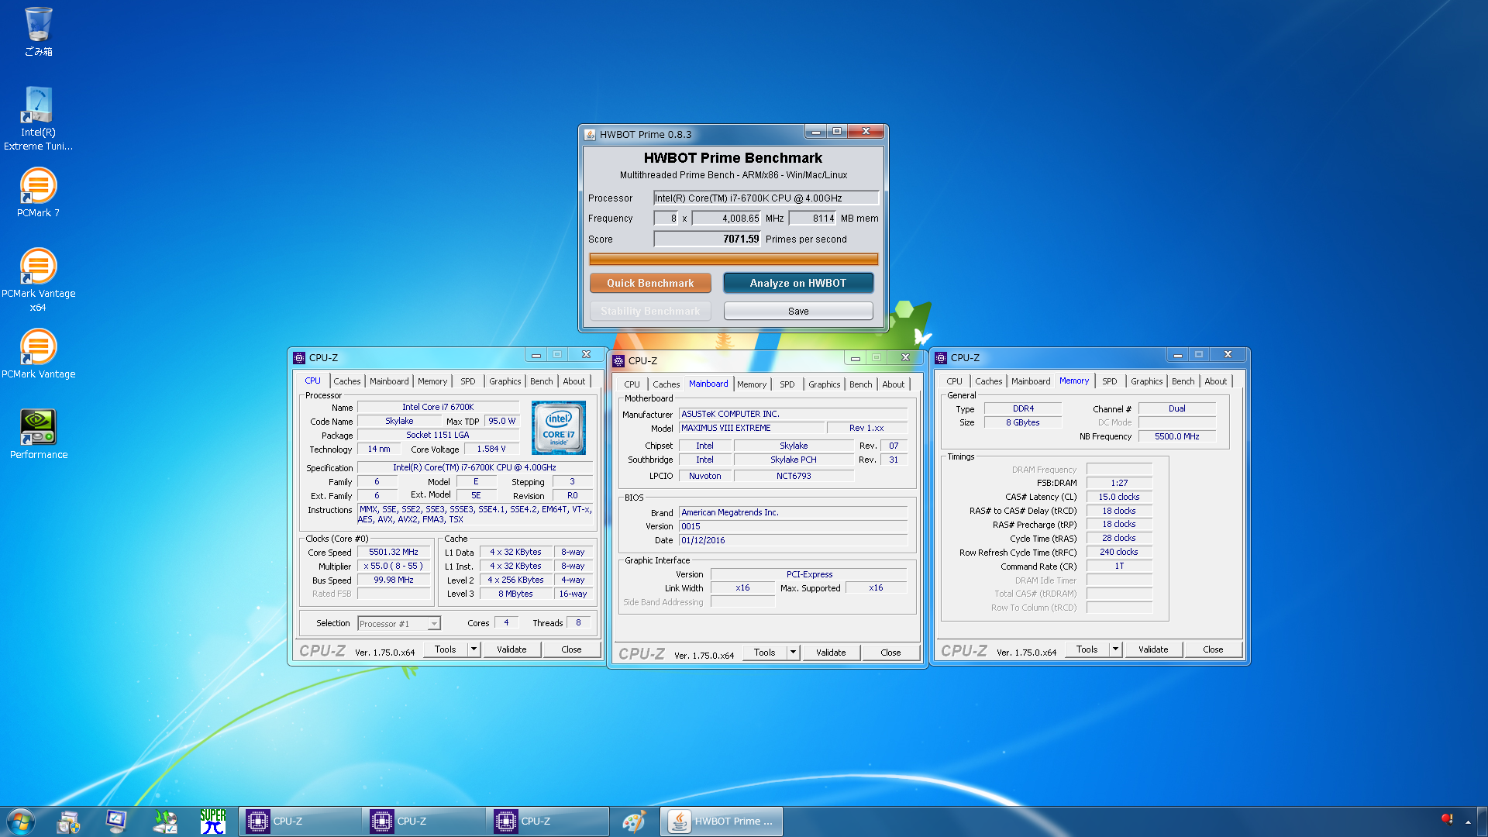The width and height of the screenshot is (1488, 837).
Task: Click Save button in HWBOT Prime
Action: click(797, 311)
